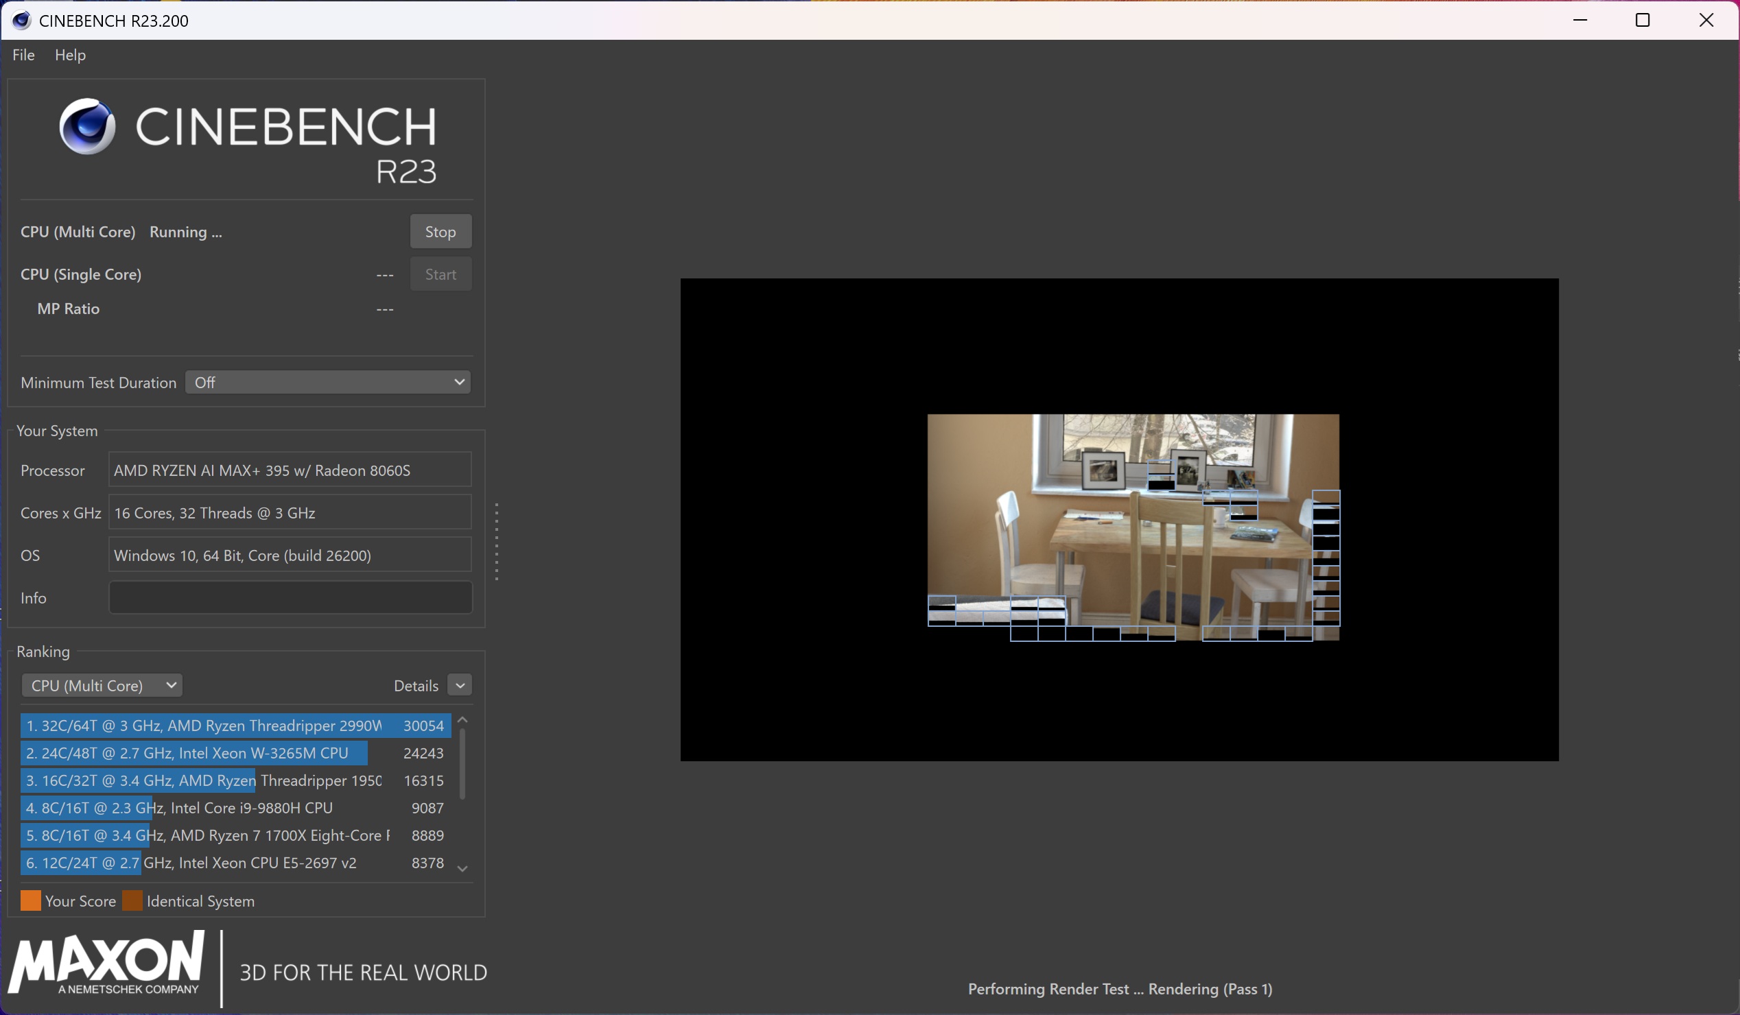Click the ranking list scrollbar thumb
The width and height of the screenshot is (1740, 1015).
(462, 765)
